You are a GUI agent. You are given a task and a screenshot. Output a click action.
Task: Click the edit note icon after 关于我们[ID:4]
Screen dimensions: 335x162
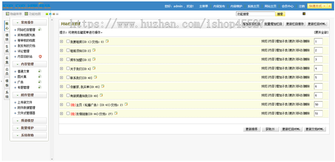point(94,68)
